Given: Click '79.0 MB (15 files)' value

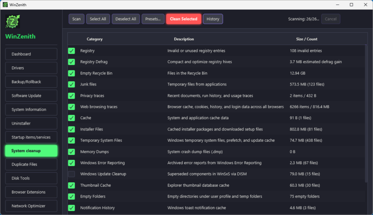Looking at the screenshot, I should coord(305,174).
